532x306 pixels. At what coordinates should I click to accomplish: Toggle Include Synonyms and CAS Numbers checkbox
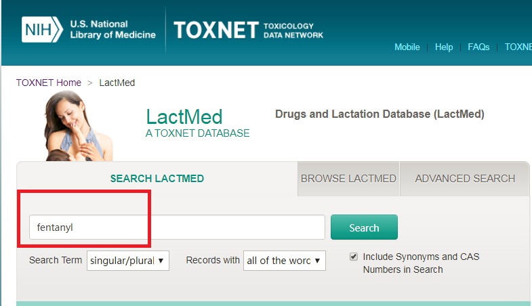[x=354, y=257]
